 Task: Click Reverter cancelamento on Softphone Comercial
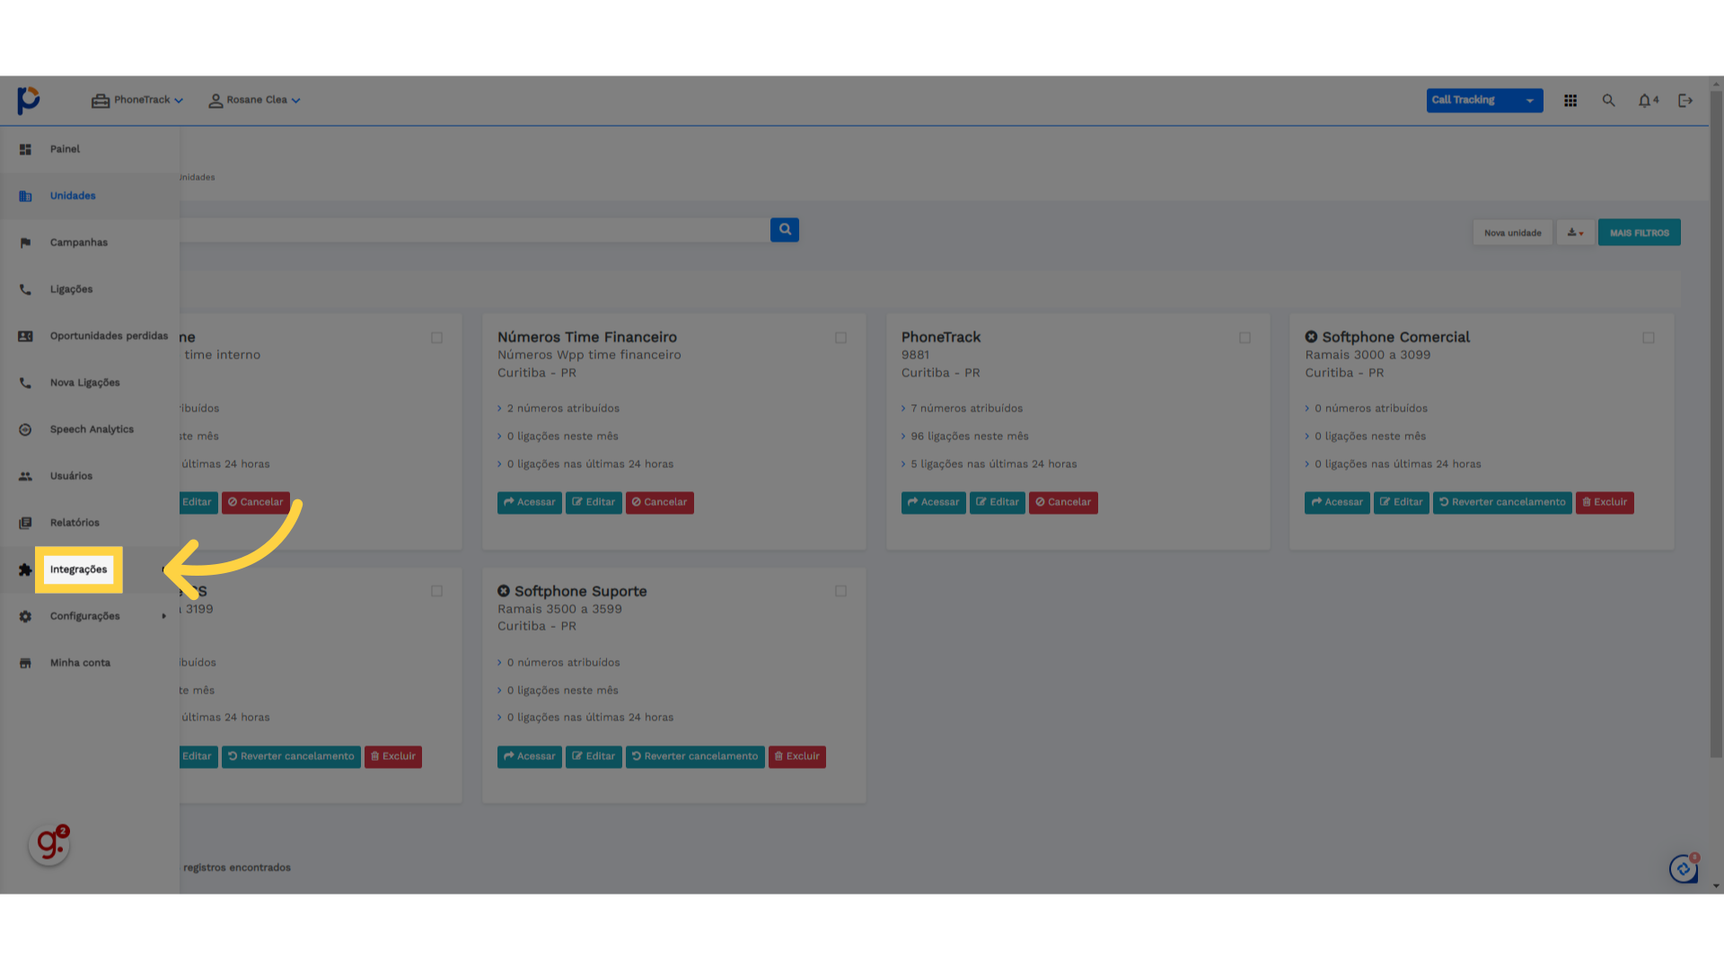pos(1502,502)
